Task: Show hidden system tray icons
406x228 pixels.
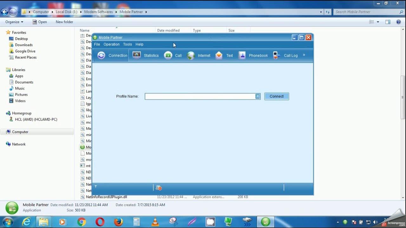Action: point(337,222)
